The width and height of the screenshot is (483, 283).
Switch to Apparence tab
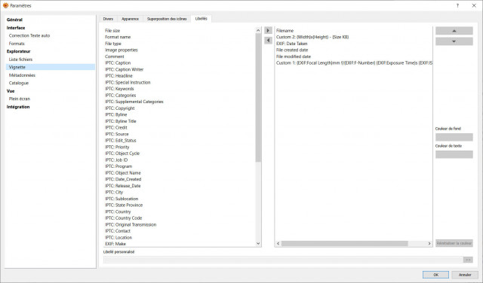(x=130, y=19)
